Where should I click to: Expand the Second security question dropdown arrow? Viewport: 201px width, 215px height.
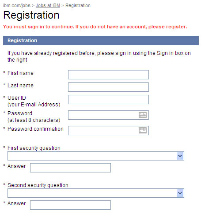point(180,193)
